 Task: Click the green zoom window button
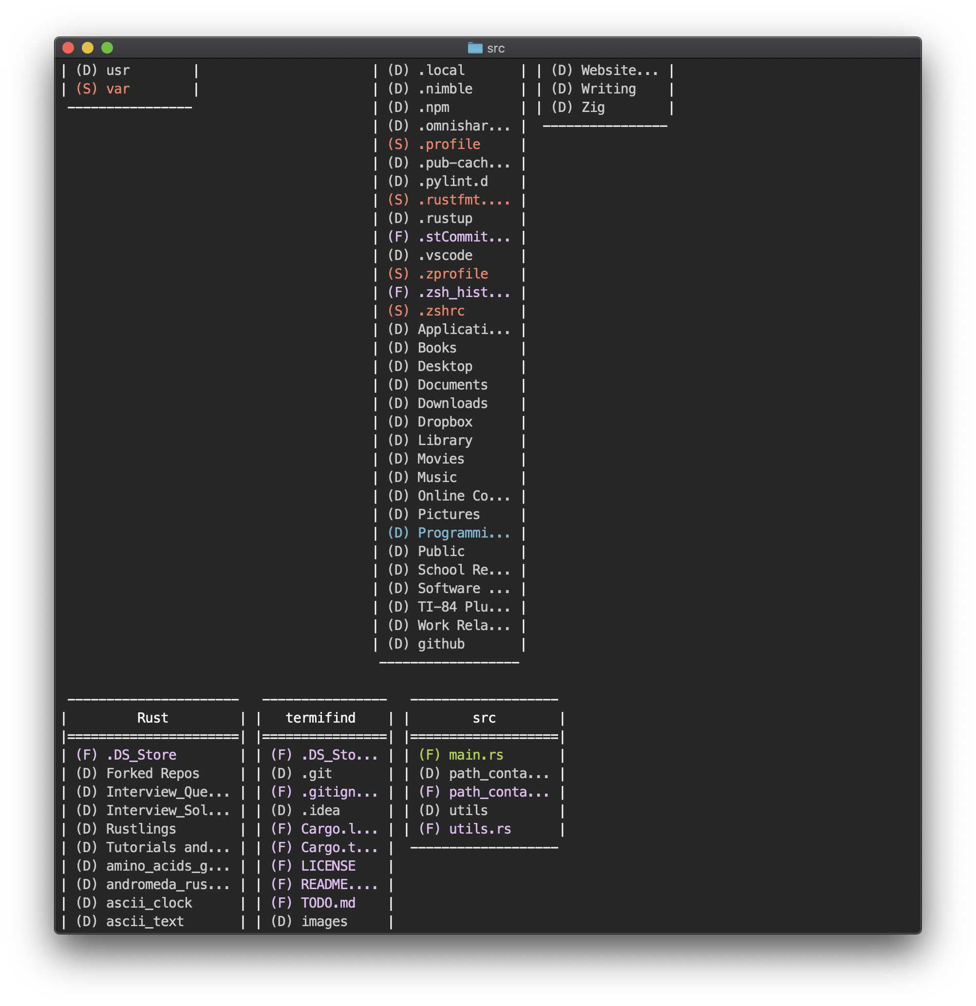click(107, 48)
